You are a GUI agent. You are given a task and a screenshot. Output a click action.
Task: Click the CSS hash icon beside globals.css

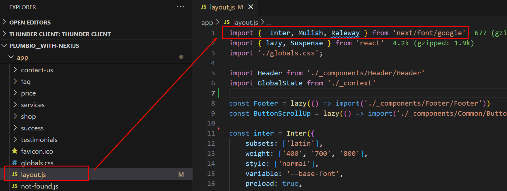coord(14,163)
